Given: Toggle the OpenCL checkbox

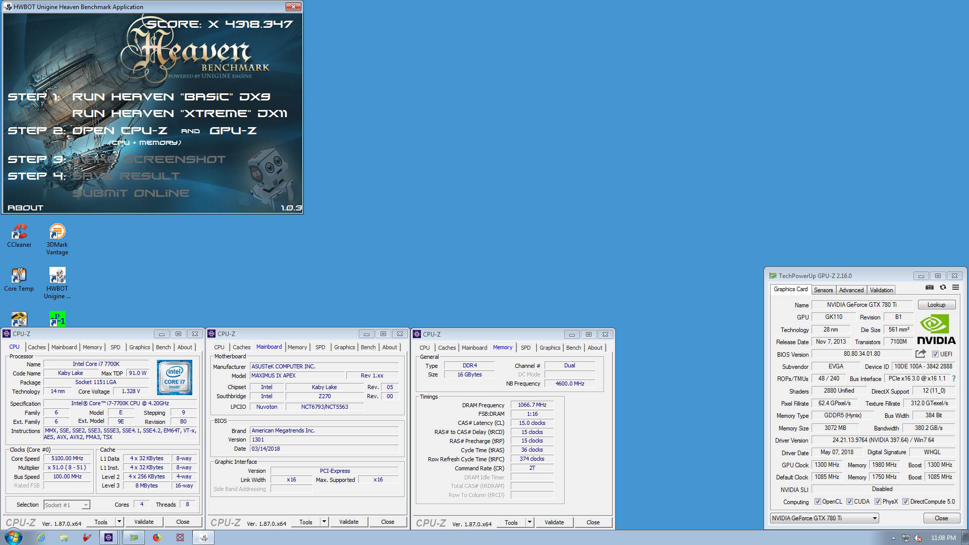Looking at the screenshot, I should (818, 502).
